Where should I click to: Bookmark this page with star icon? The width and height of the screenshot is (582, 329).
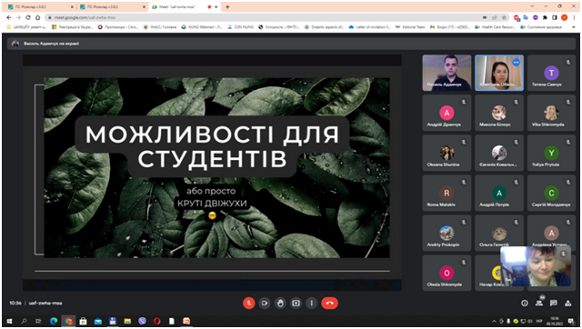[x=504, y=17]
